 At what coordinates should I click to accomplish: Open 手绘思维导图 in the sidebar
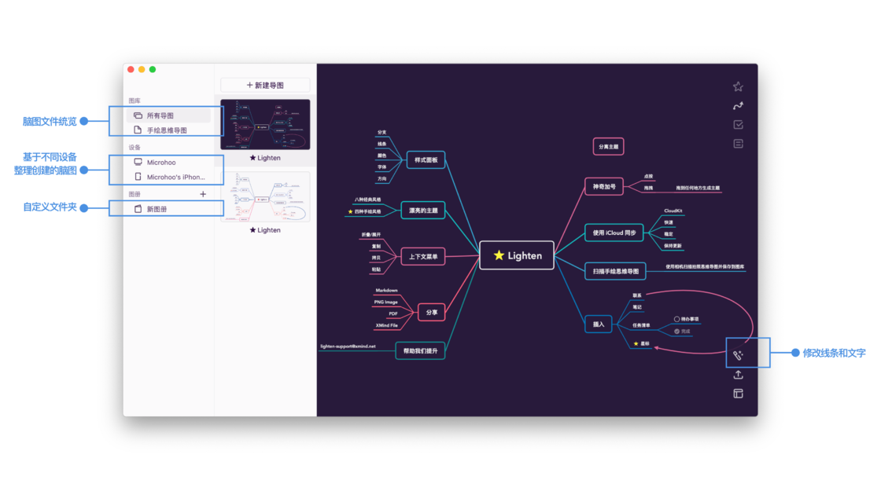(168, 130)
